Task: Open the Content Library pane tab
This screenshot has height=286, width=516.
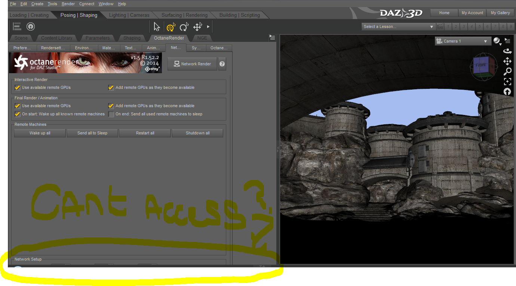Action: pos(57,38)
